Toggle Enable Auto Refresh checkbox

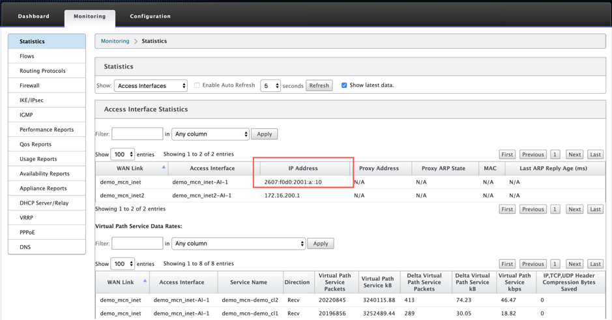[197, 85]
